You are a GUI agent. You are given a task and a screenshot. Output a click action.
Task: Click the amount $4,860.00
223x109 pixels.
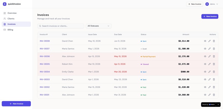(184, 95)
